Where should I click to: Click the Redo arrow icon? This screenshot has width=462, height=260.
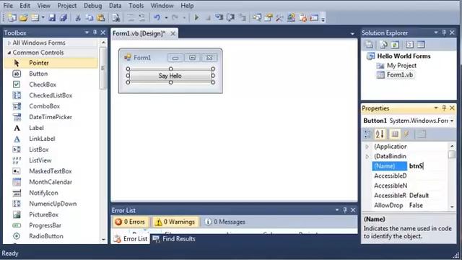click(175, 17)
